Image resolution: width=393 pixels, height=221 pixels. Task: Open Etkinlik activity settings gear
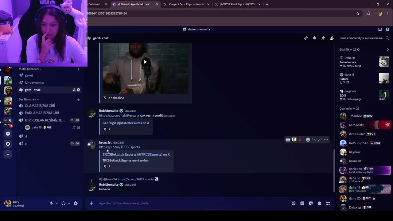point(358,49)
